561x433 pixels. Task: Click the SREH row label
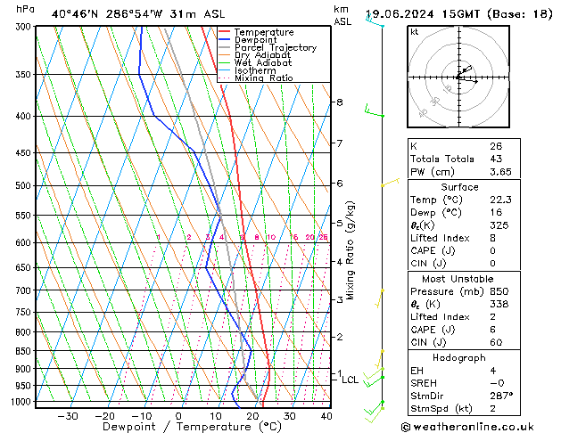(424, 383)
